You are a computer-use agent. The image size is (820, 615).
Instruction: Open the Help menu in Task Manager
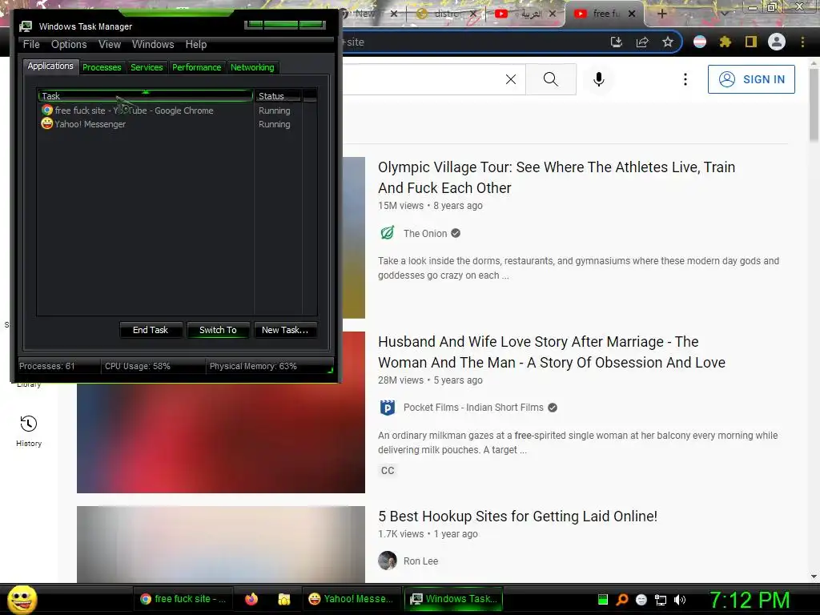196,45
